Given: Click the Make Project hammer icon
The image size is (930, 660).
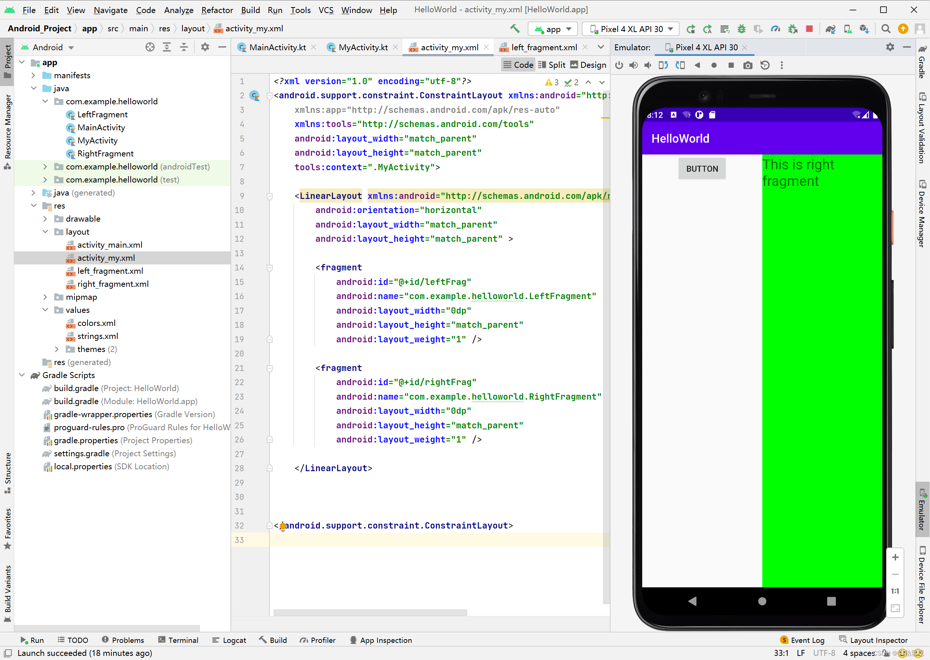Looking at the screenshot, I should coord(515,28).
